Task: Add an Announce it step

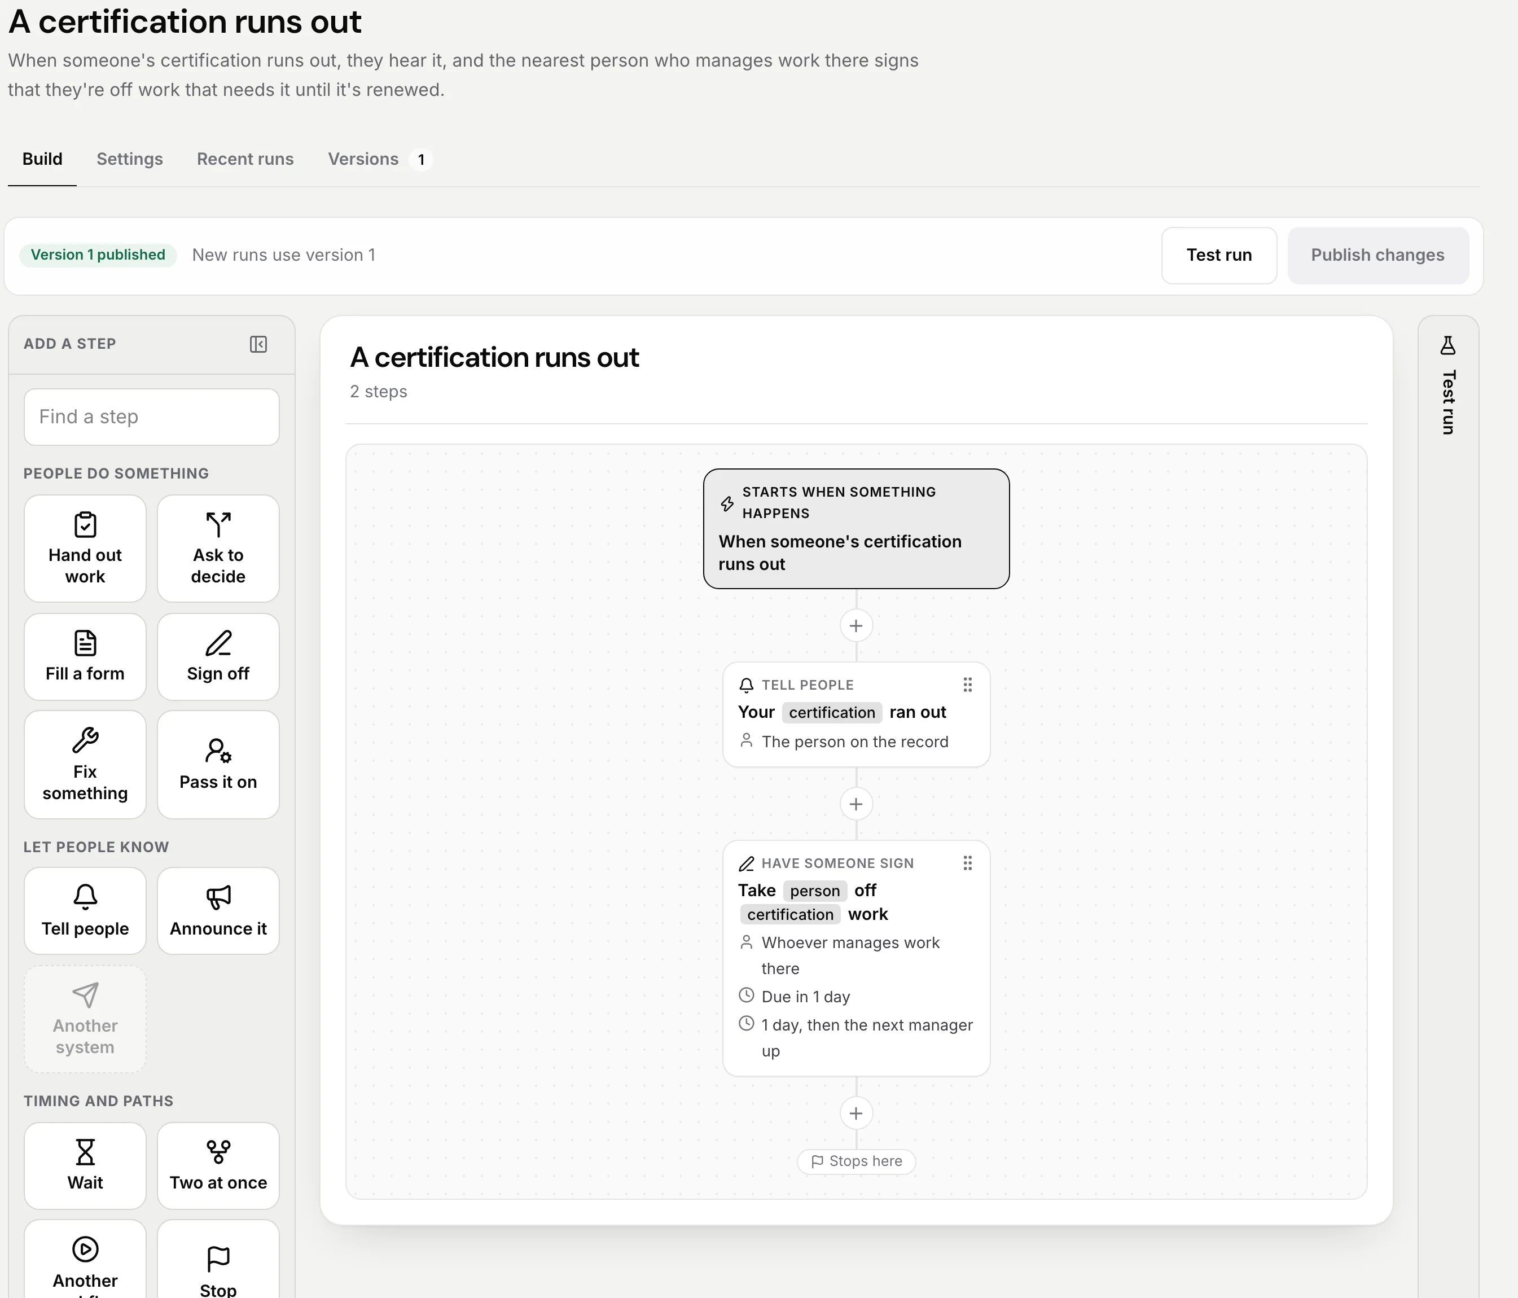Action: tap(218, 911)
